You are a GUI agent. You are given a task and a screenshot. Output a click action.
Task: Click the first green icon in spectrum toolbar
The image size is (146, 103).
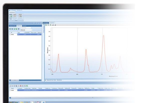pyautogui.click(x=46, y=25)
